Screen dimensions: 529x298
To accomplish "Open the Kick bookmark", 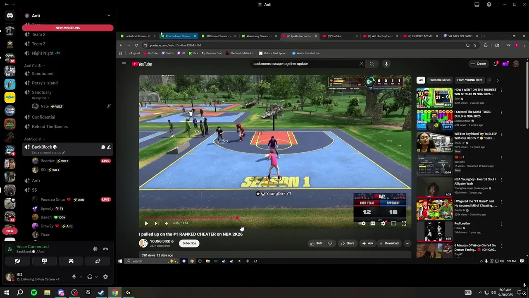I will [x=193, y=53].
